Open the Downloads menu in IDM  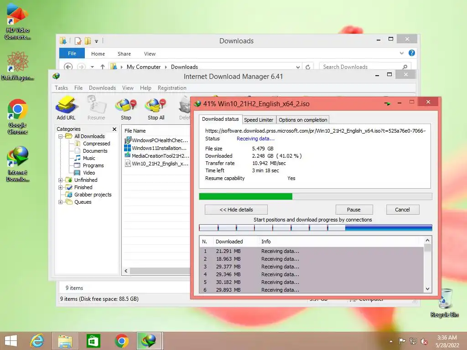click(102, 88)
